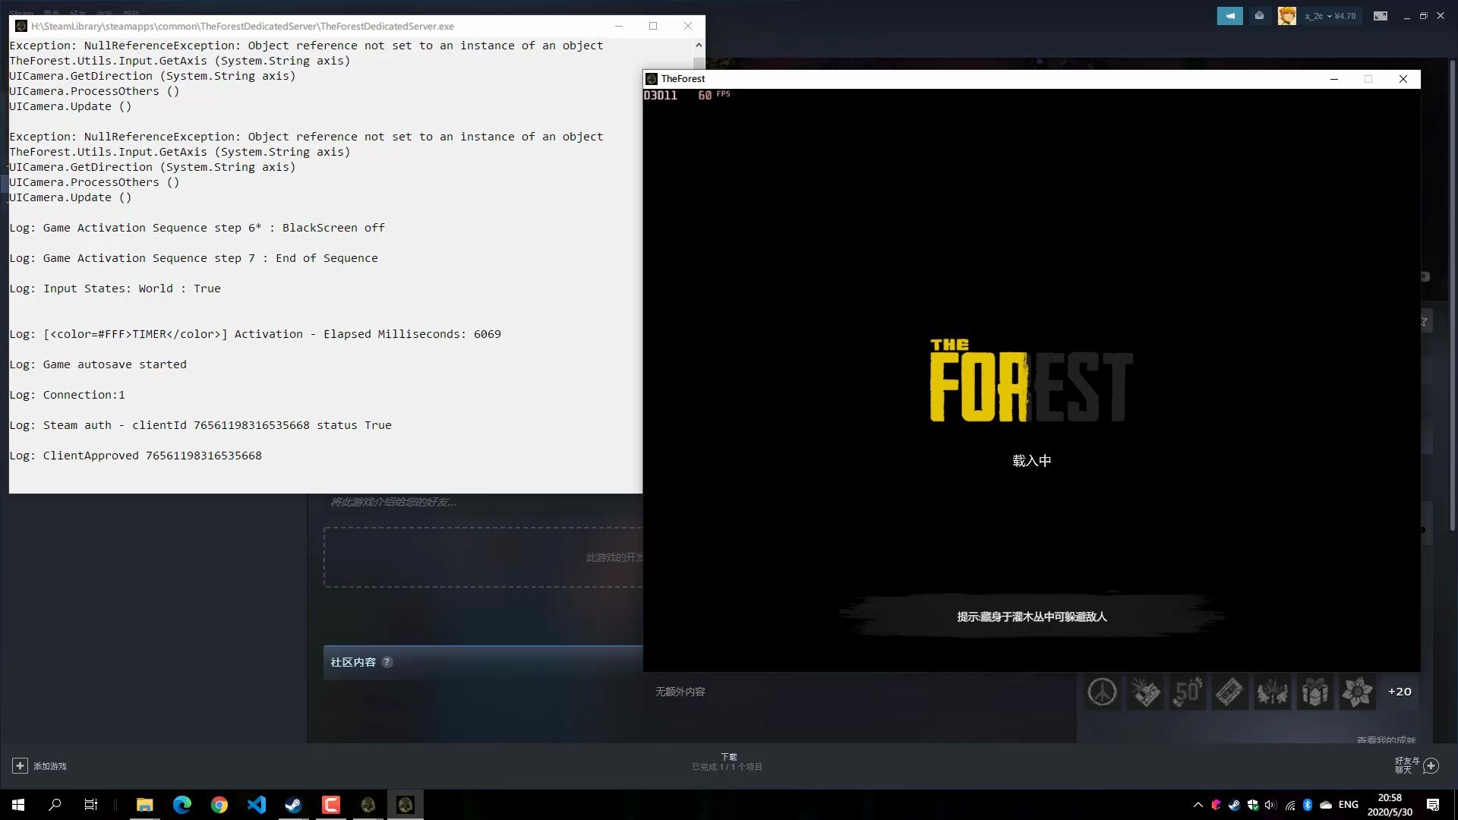Screen dimensions: 1458x820
Task: Show the +20 more achievements
Action: (1400, 692)
